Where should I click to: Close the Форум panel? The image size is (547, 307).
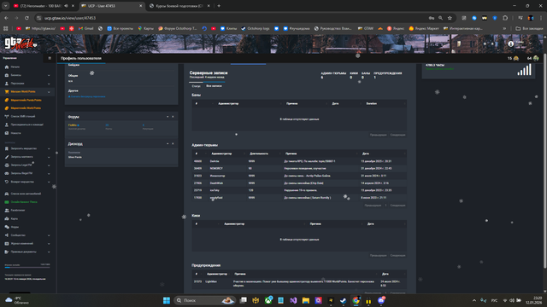click(173, 117)
